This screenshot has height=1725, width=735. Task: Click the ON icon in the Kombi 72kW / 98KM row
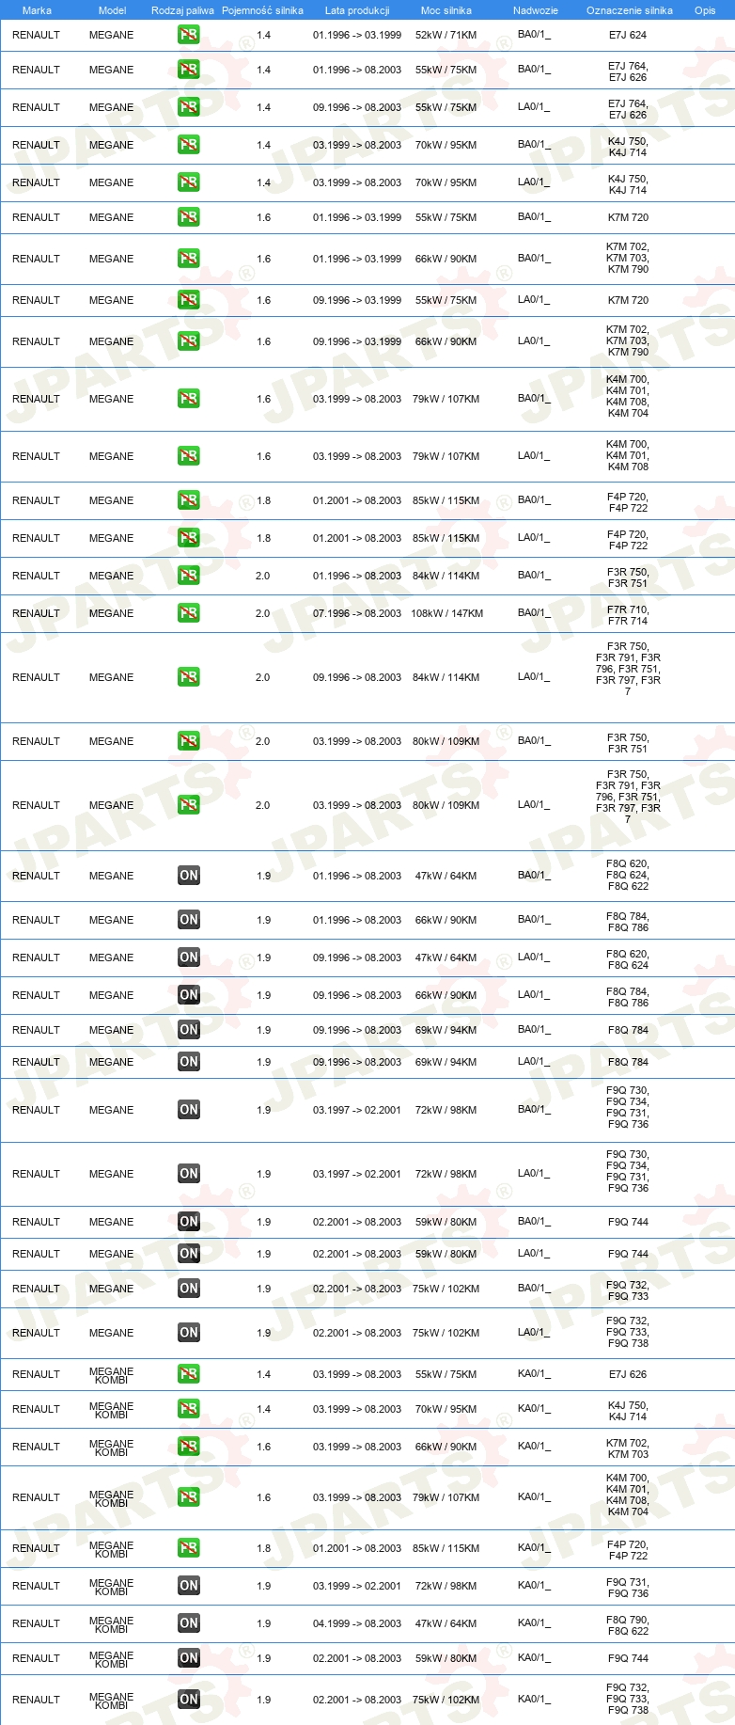(x=188, y=1586)
